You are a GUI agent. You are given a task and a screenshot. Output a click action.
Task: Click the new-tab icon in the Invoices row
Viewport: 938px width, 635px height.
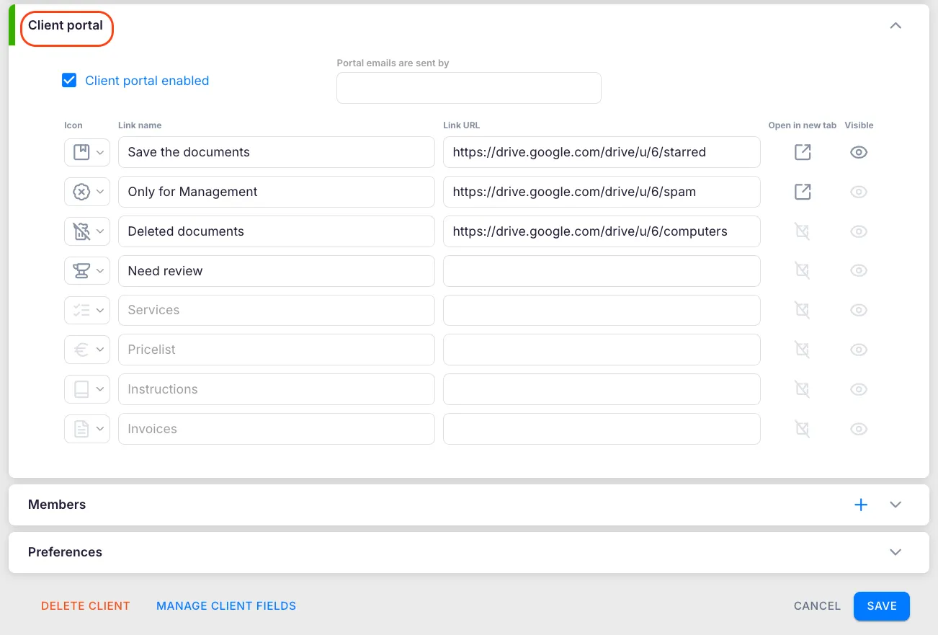(802, 429)
